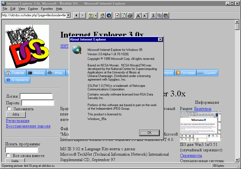
Task: Click the "Windows_95a" licensee text
Action: click(97, 119)
